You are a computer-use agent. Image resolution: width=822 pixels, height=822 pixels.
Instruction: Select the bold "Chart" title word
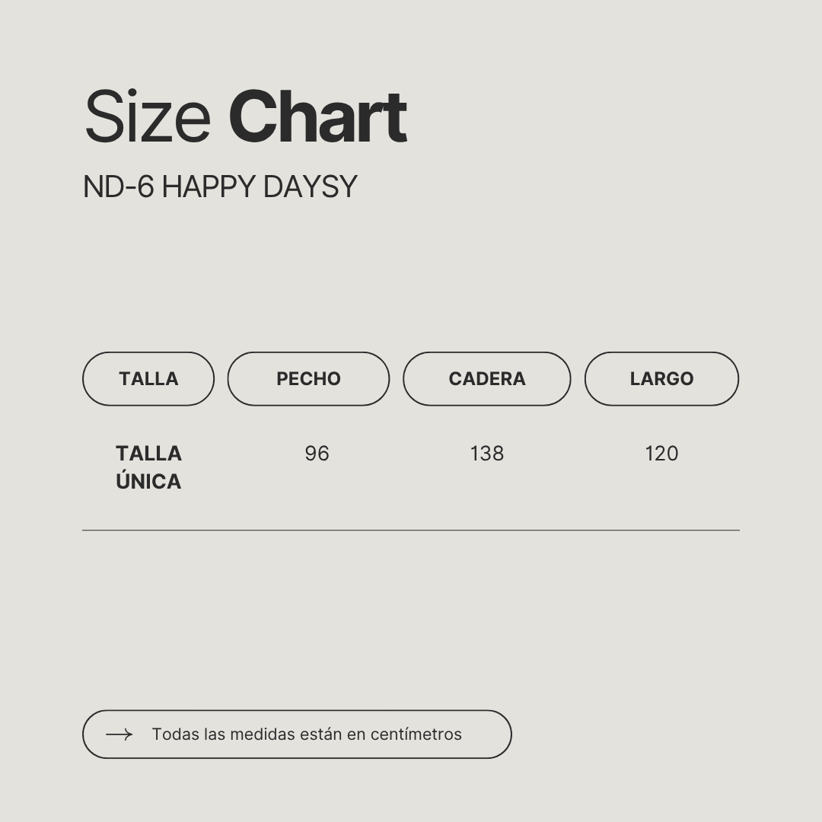click(317, 117)
